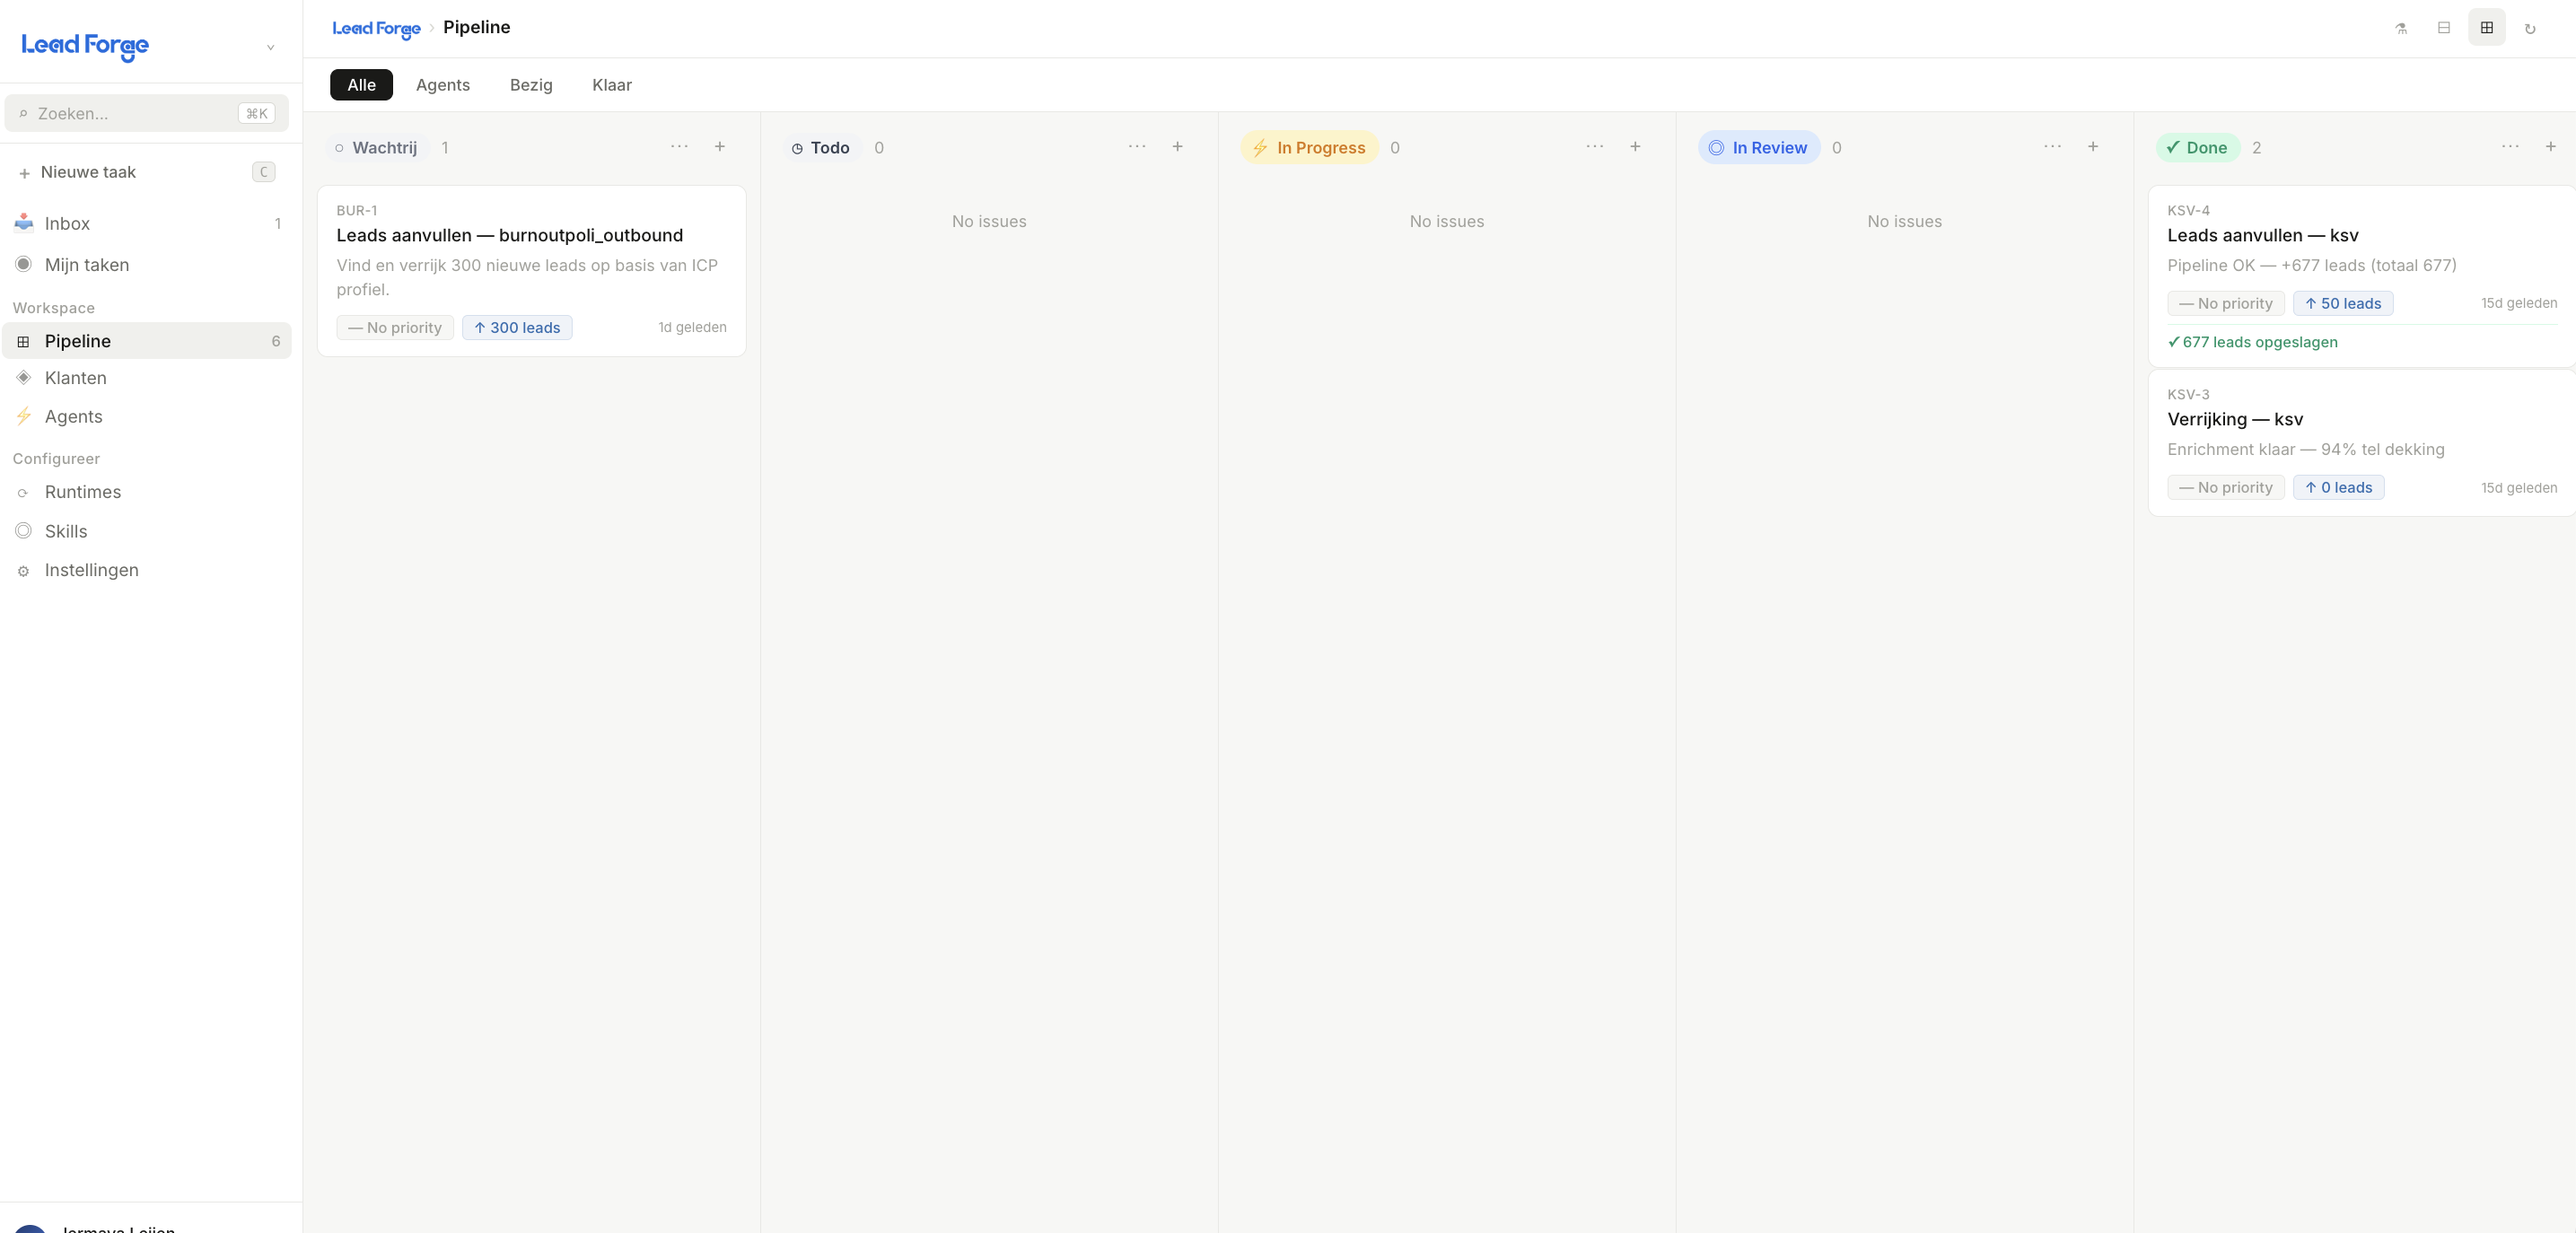
Task: Expand Lead Forge workspace switcher chevron
Action: 270,47
